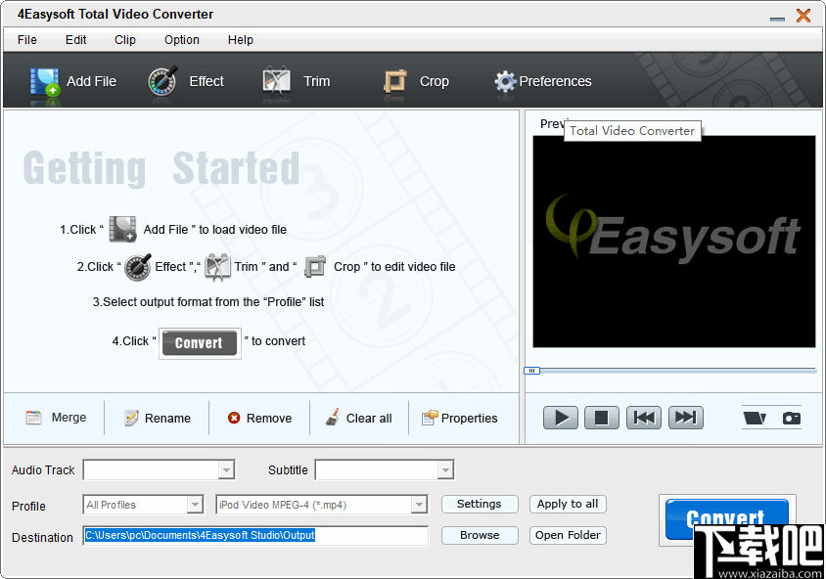Click the Remove icon
The width and height of the screenshot is (826, 579).
(232, 418)
